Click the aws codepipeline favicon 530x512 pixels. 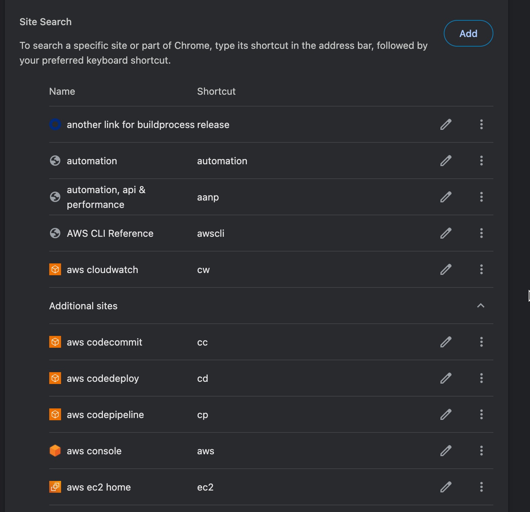(x=55, y=414)
